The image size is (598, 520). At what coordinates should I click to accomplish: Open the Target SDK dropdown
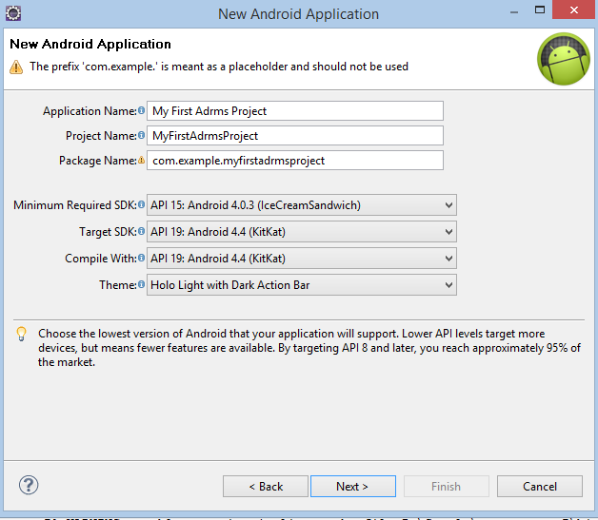(302, 231)
